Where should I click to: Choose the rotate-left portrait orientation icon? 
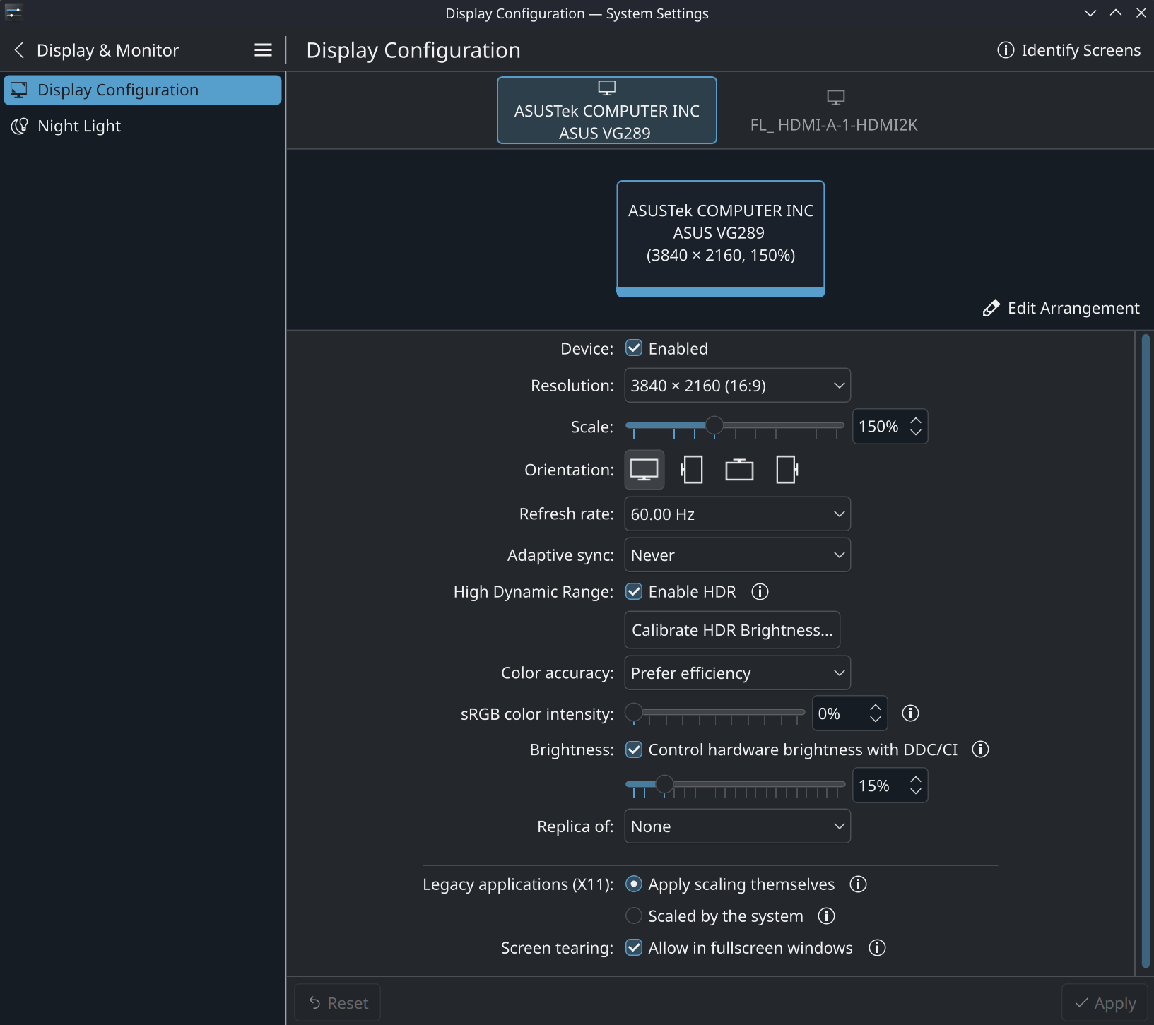pos(692,470)
